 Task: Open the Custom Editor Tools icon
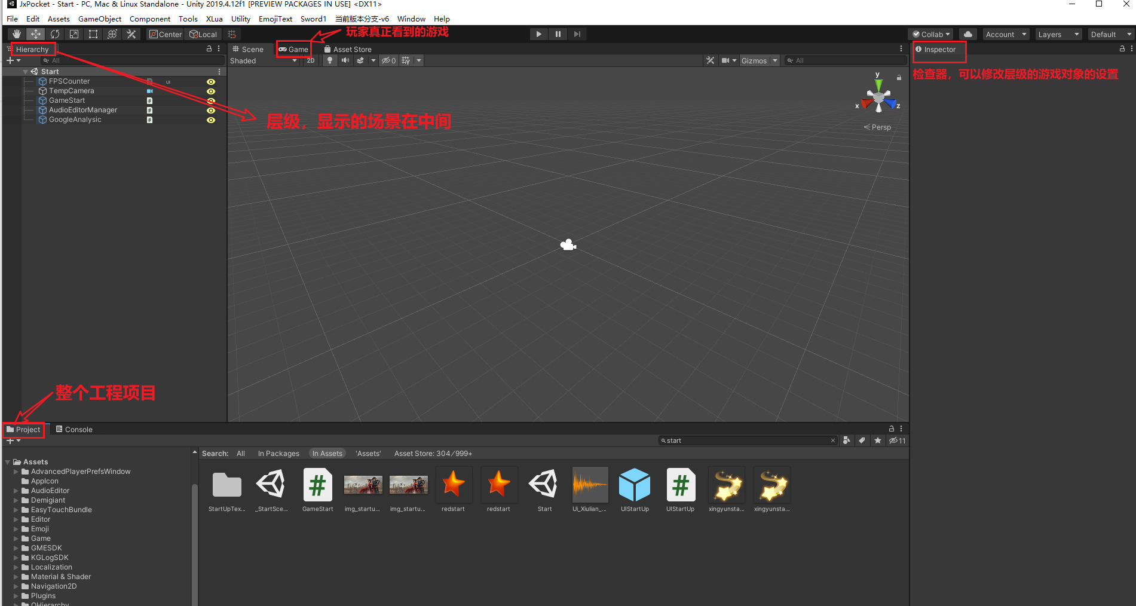point(131,33)
